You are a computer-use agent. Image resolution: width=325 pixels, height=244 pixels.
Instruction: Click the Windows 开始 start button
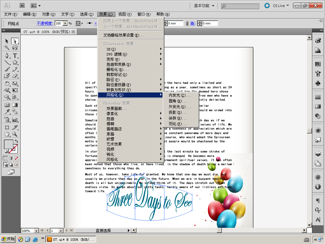coord(8,239)
